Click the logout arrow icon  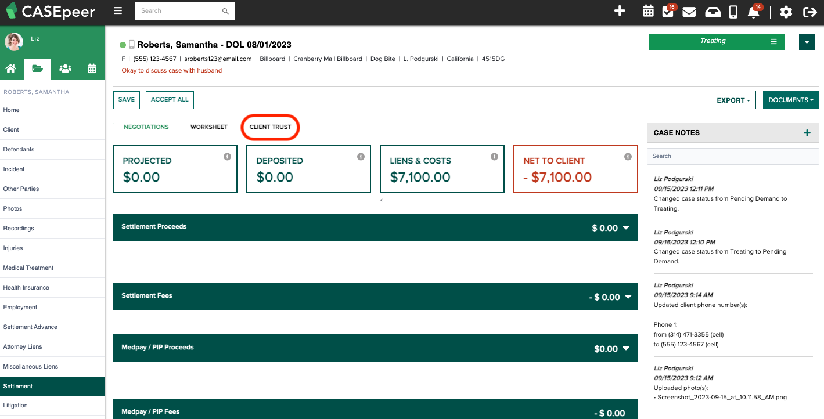(809, 12)
